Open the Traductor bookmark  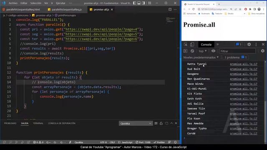[x=217, y=13]
